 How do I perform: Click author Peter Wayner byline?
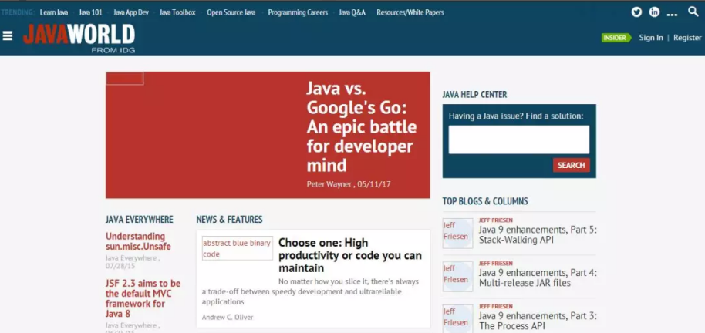329,184
